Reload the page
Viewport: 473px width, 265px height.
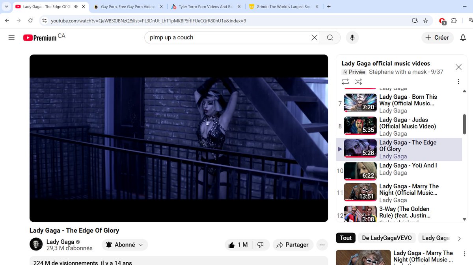(x=30, y=20)
